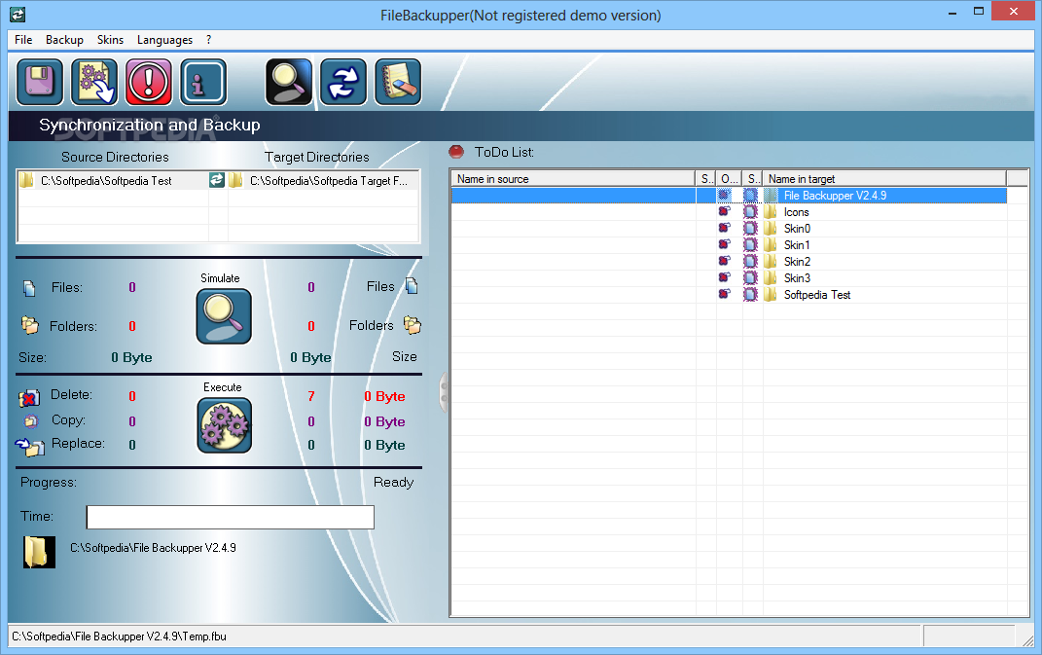Click the Ready status text
The width and height of the screenshot is (1042, 655).
pos(393,482)
